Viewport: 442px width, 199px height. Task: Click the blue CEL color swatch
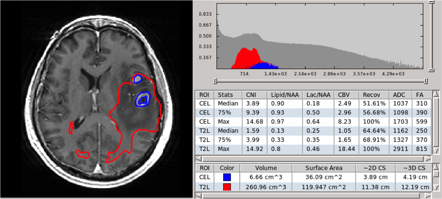tap(227, 177)
